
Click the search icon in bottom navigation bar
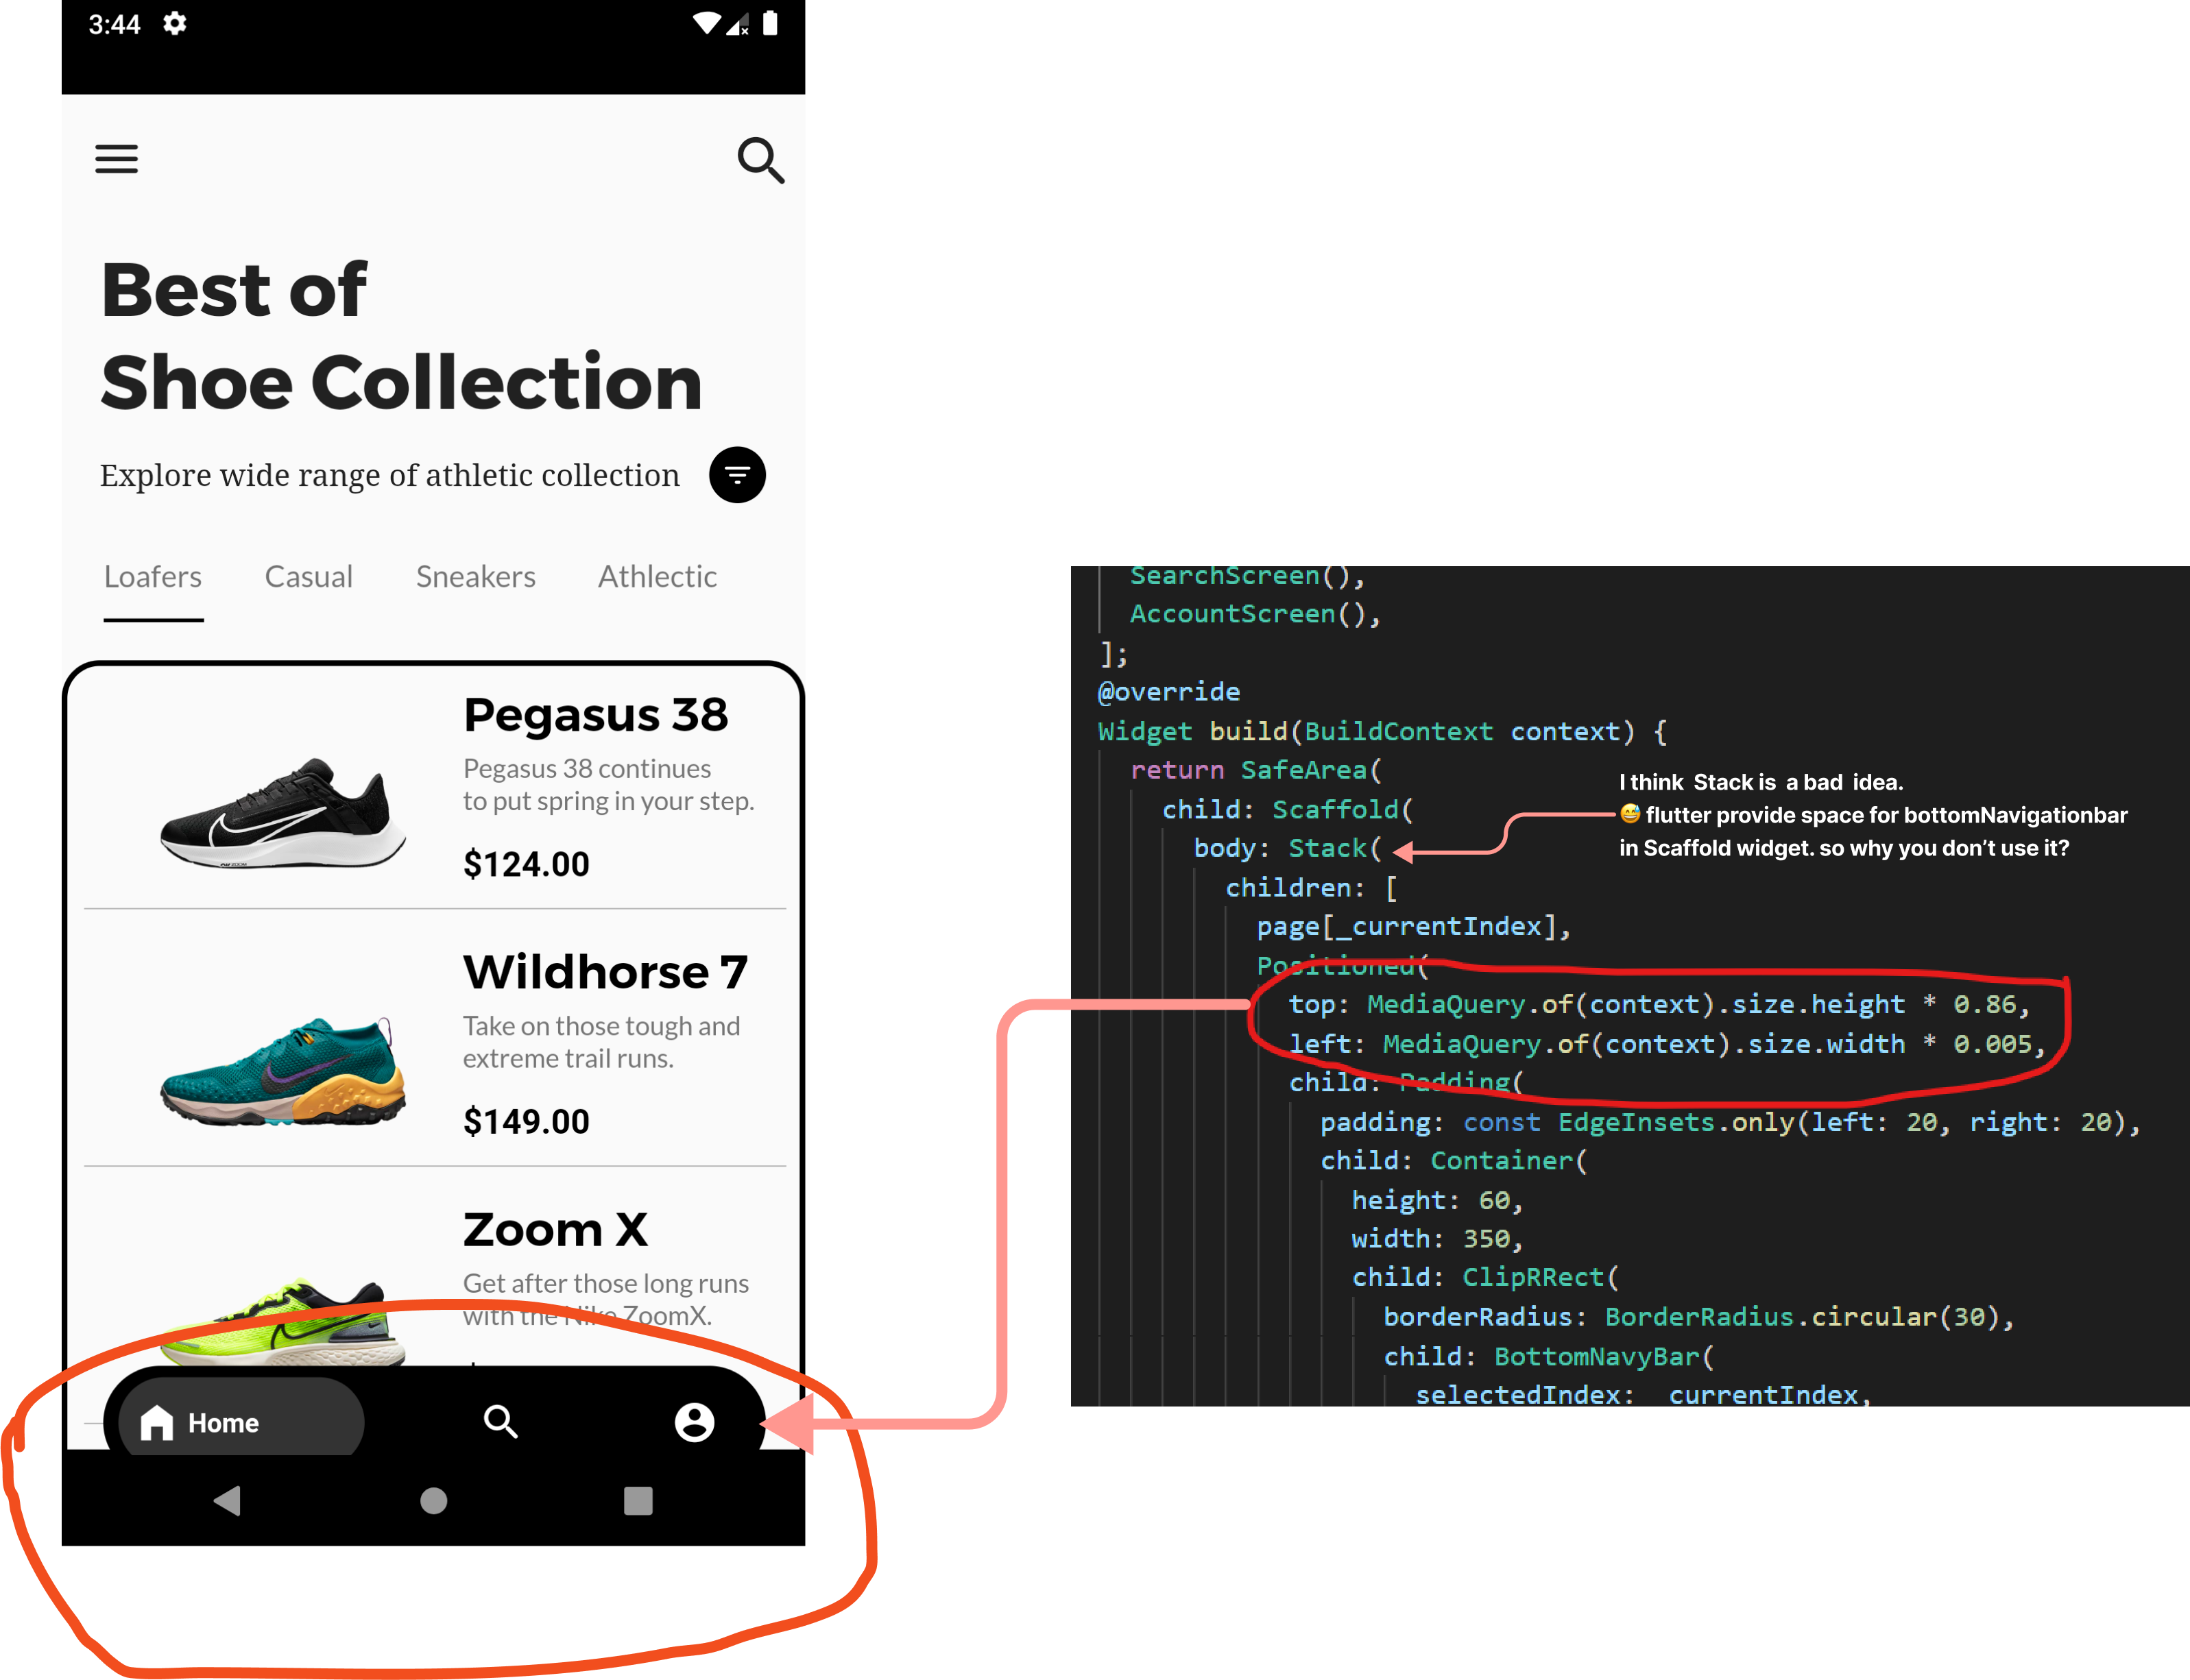point(501,1421)
